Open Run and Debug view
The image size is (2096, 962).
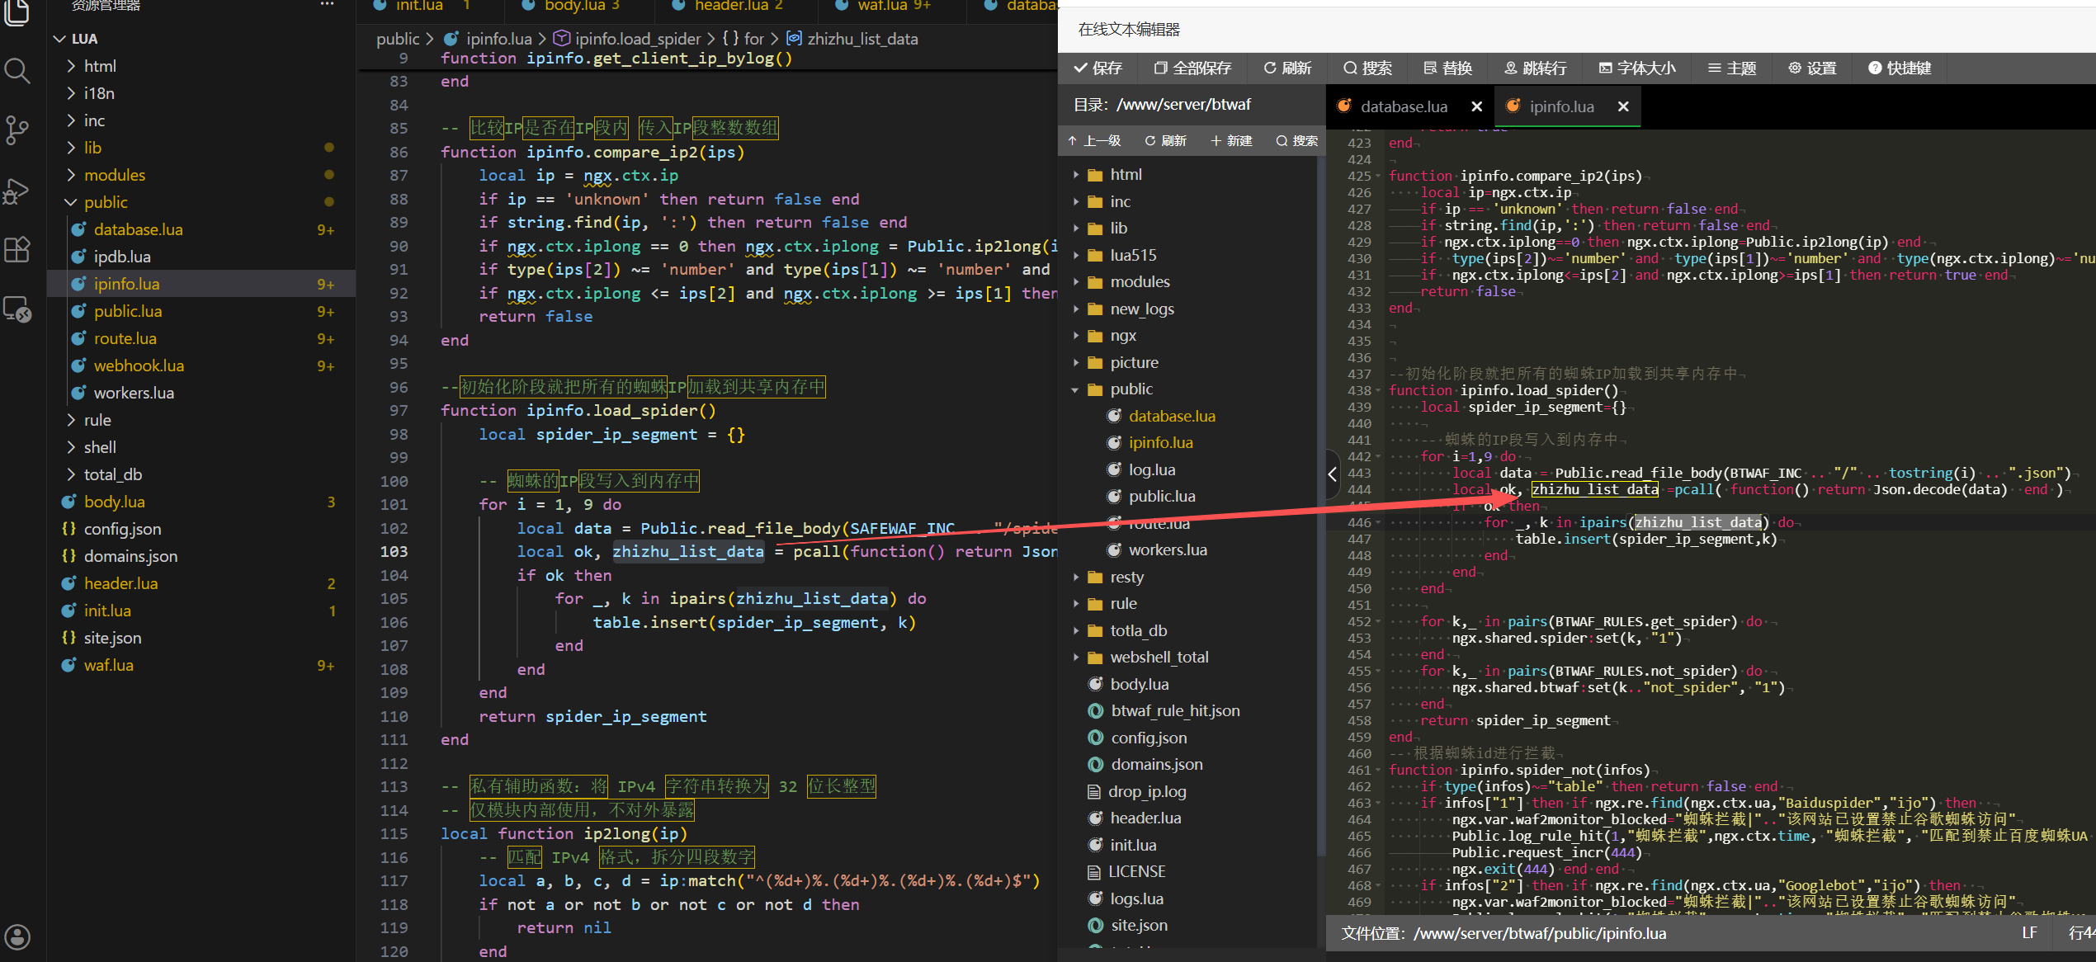[x=17, y=191]
